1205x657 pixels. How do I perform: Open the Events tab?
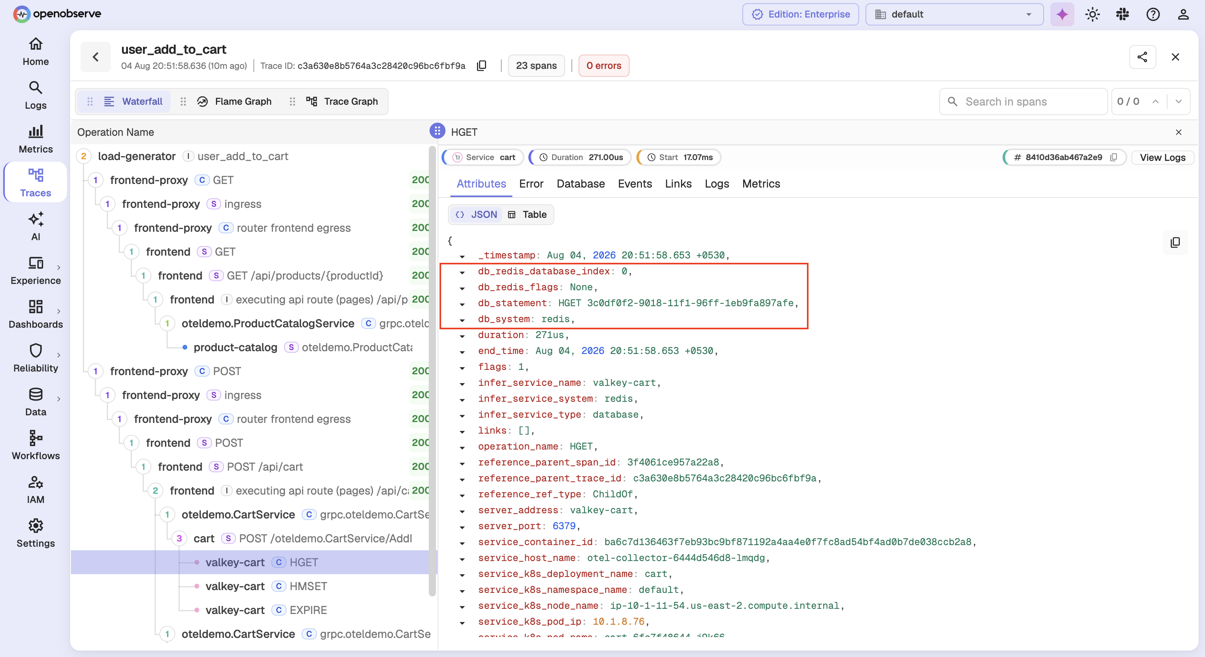pyautogui.click(x=635, y=184)
